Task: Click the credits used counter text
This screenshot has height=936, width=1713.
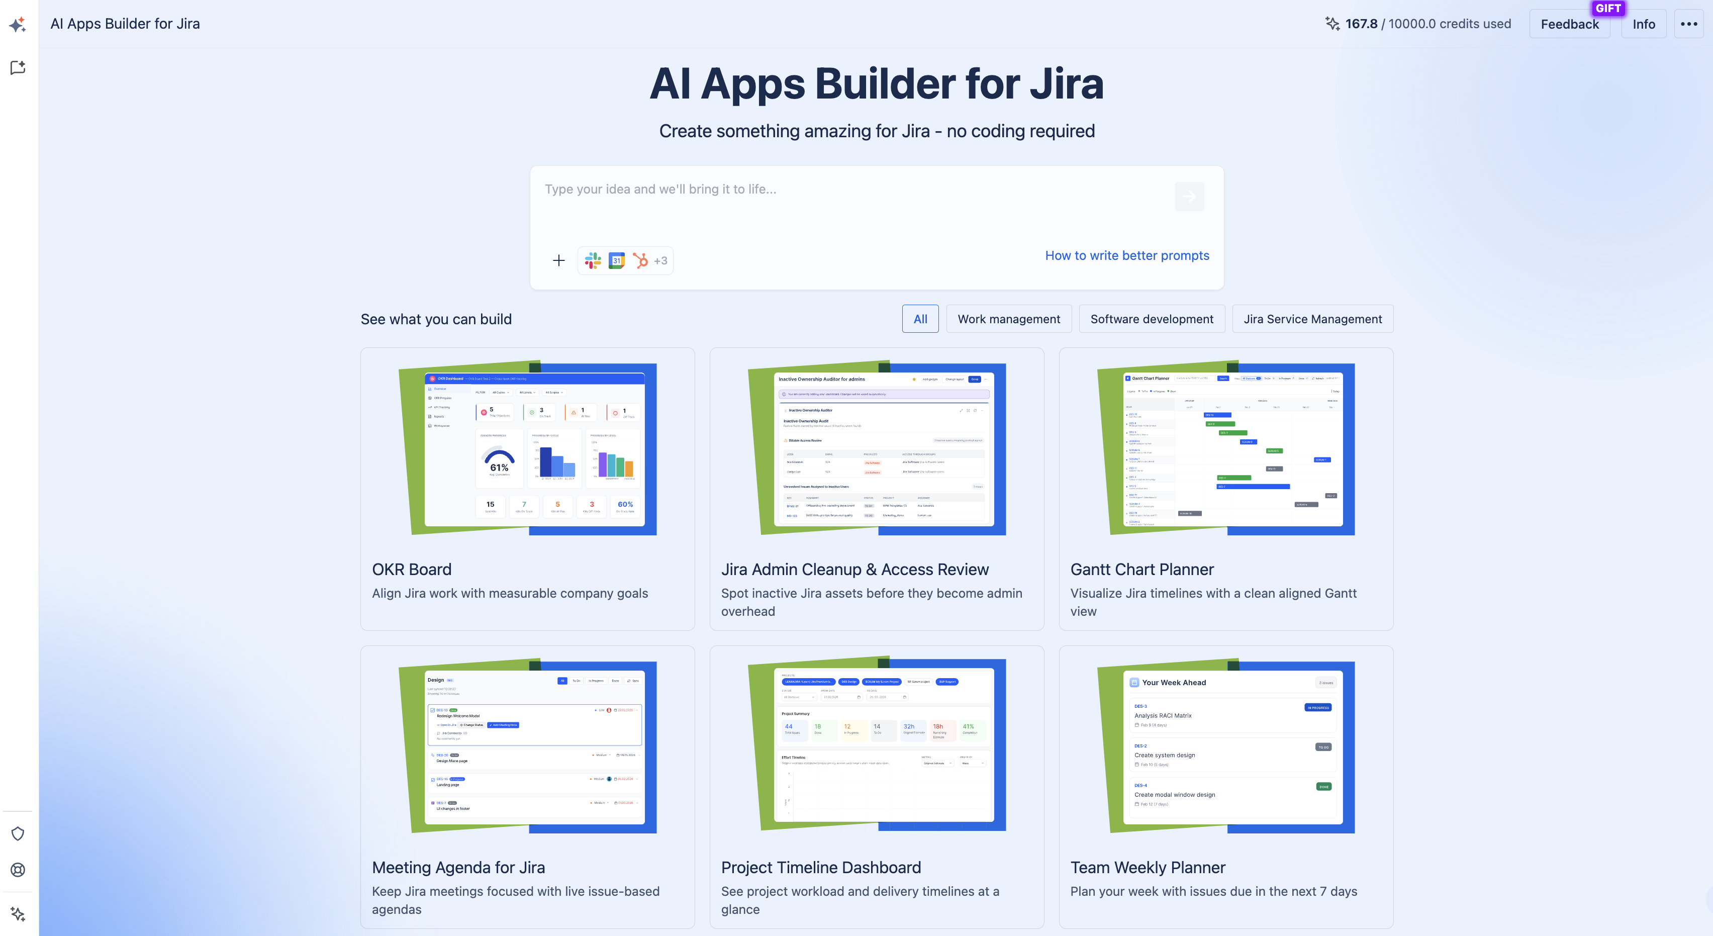Action: pos(1427,24)
